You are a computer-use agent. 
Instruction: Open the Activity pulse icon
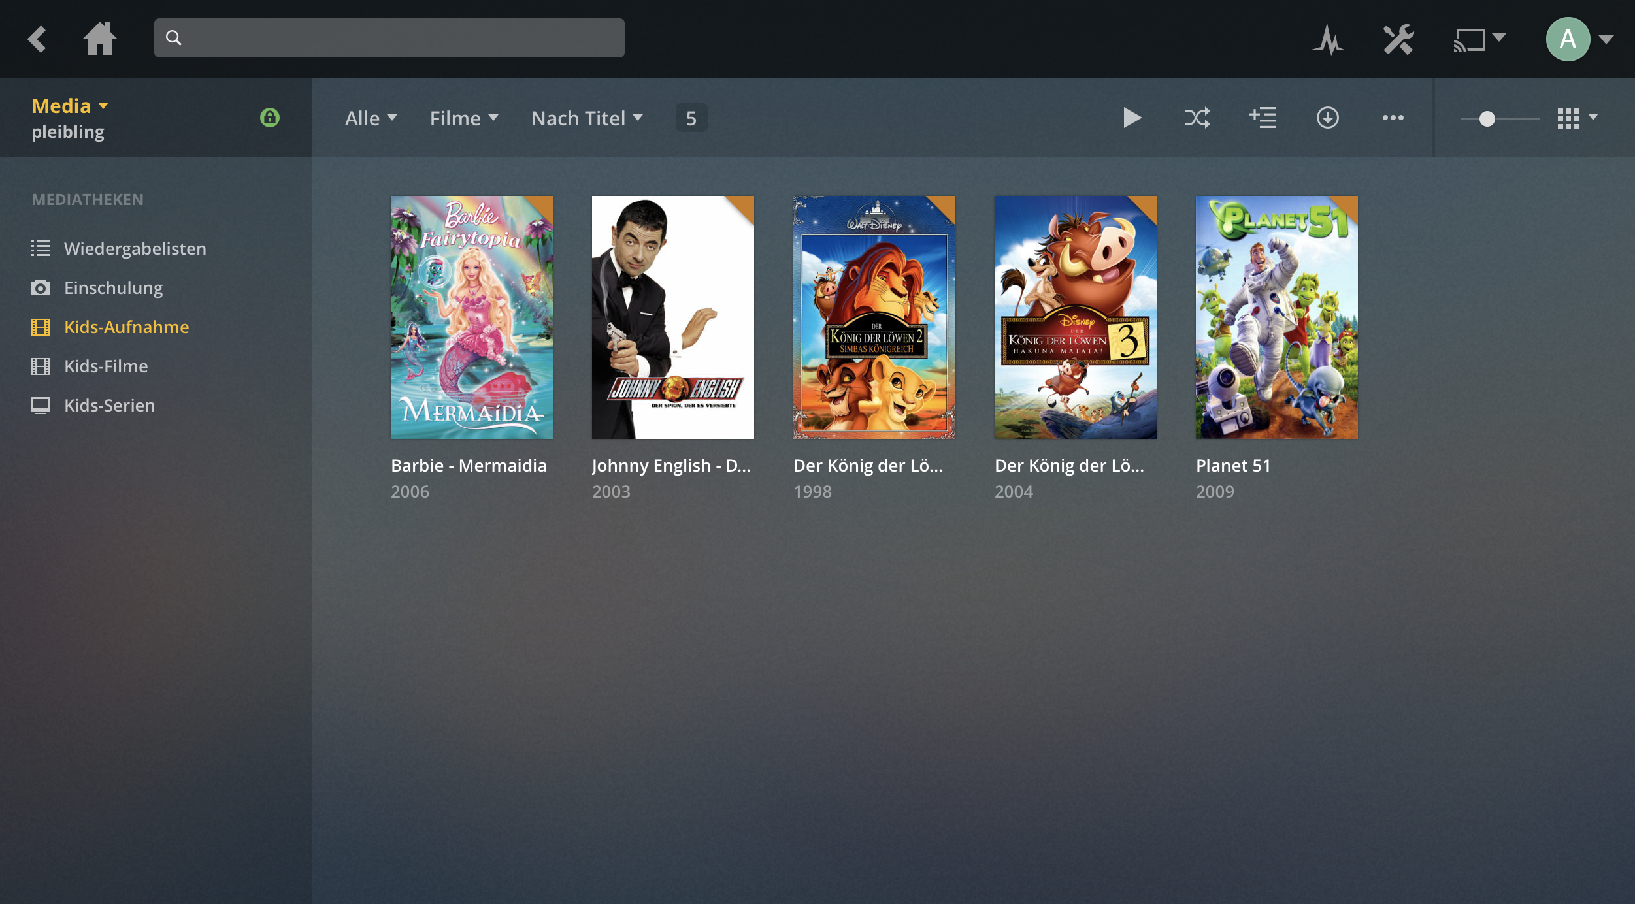[x=1328, y=39]
